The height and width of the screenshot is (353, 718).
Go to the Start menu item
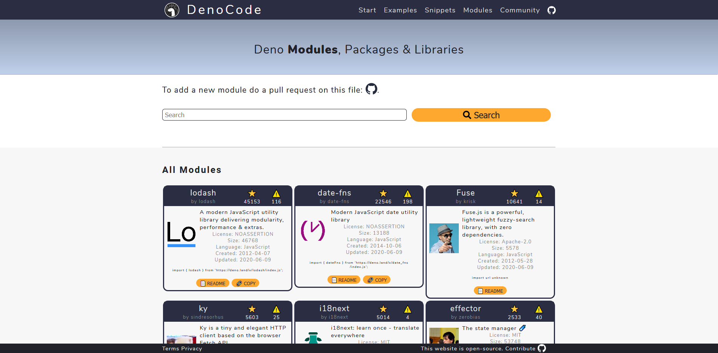pyautogui.click(x=367, y=10)
